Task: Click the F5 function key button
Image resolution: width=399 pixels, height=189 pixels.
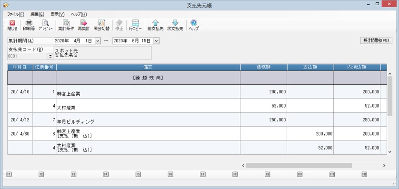Action: click(x=138, y=174)
